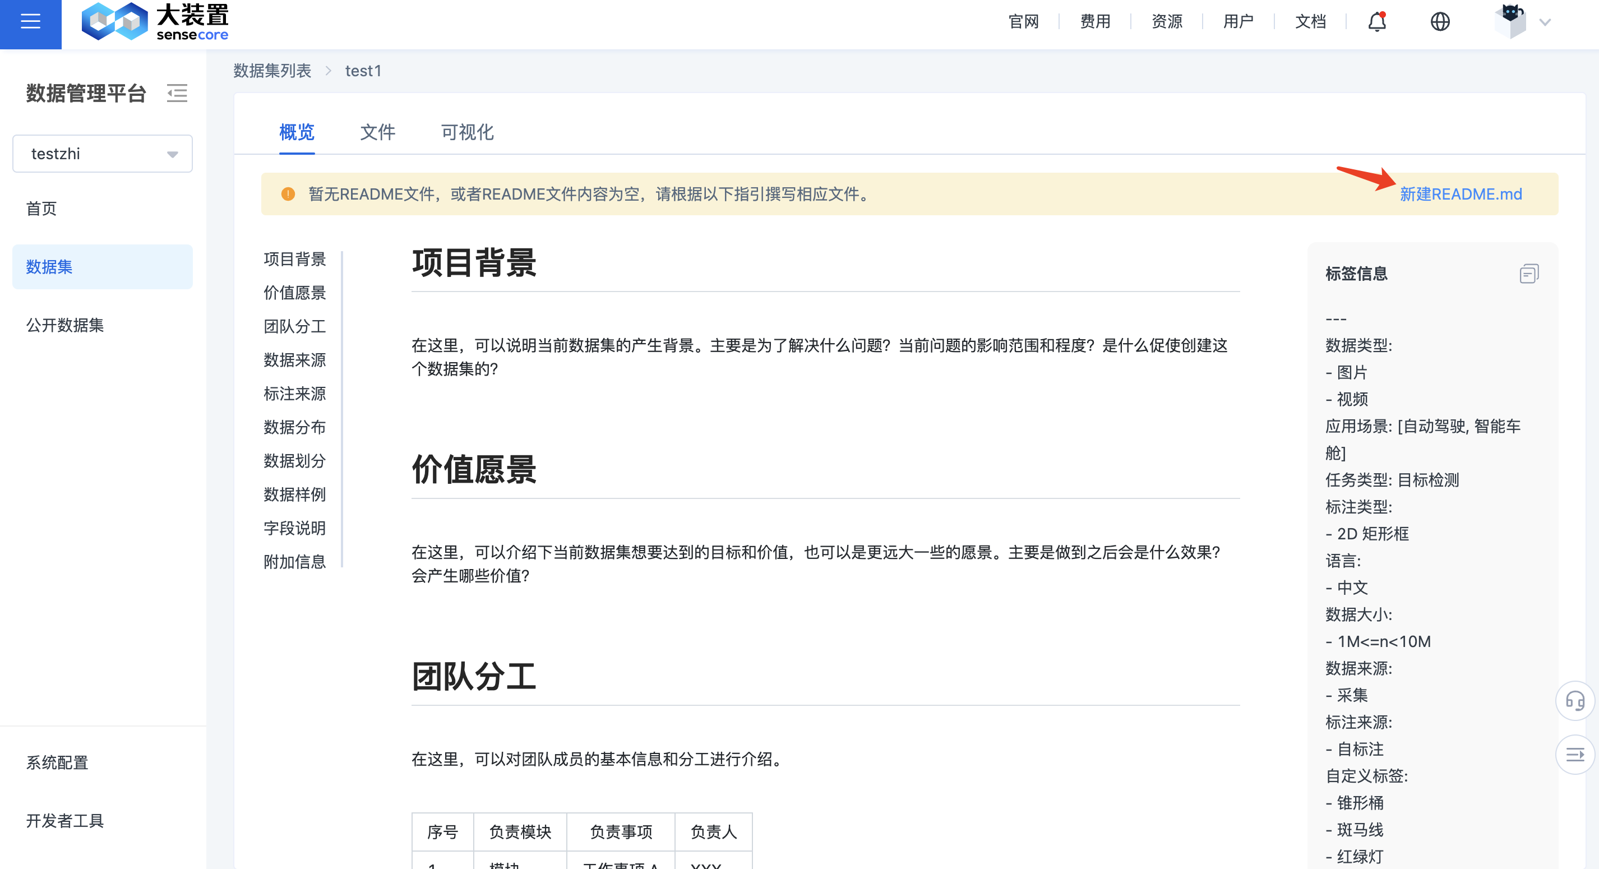
Task: Select 公开数据集 in the sidebar
Action: (x=64, y=325)
